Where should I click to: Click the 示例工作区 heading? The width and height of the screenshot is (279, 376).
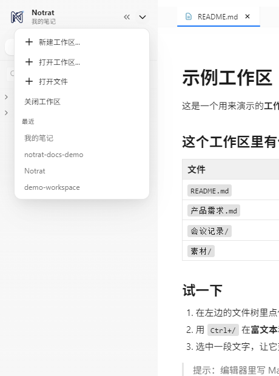coord(227,78)
